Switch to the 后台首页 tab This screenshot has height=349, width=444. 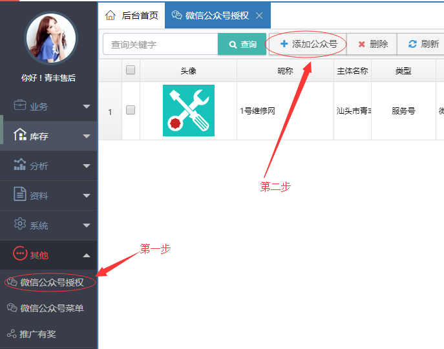132,16
